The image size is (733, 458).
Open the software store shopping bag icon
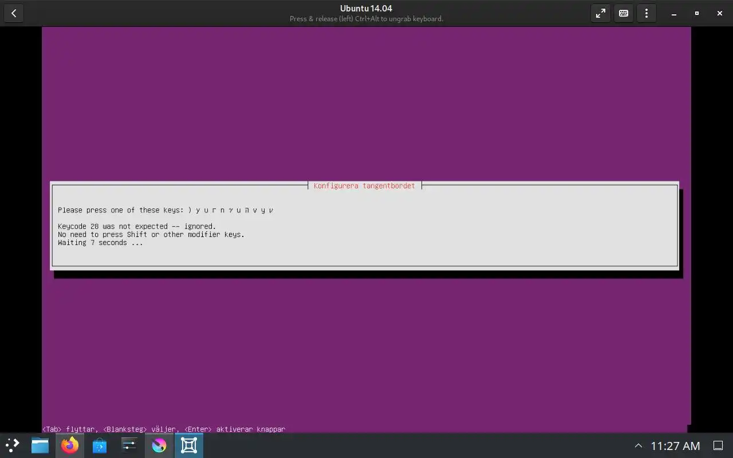tap(100, 445)
